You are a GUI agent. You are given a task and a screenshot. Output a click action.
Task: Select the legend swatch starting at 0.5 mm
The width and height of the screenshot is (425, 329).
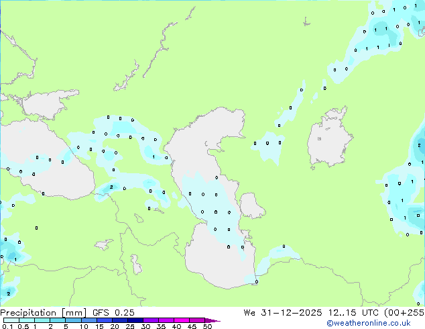coord(27,320)
